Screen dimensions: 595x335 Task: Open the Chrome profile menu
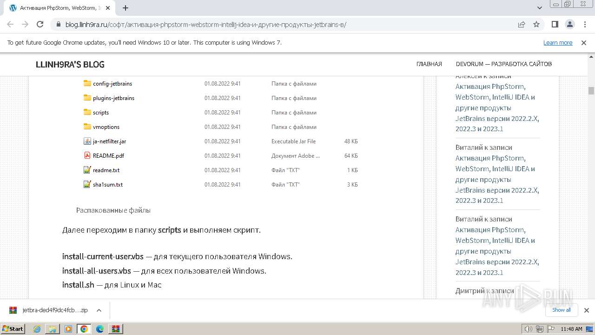[570, 24]
